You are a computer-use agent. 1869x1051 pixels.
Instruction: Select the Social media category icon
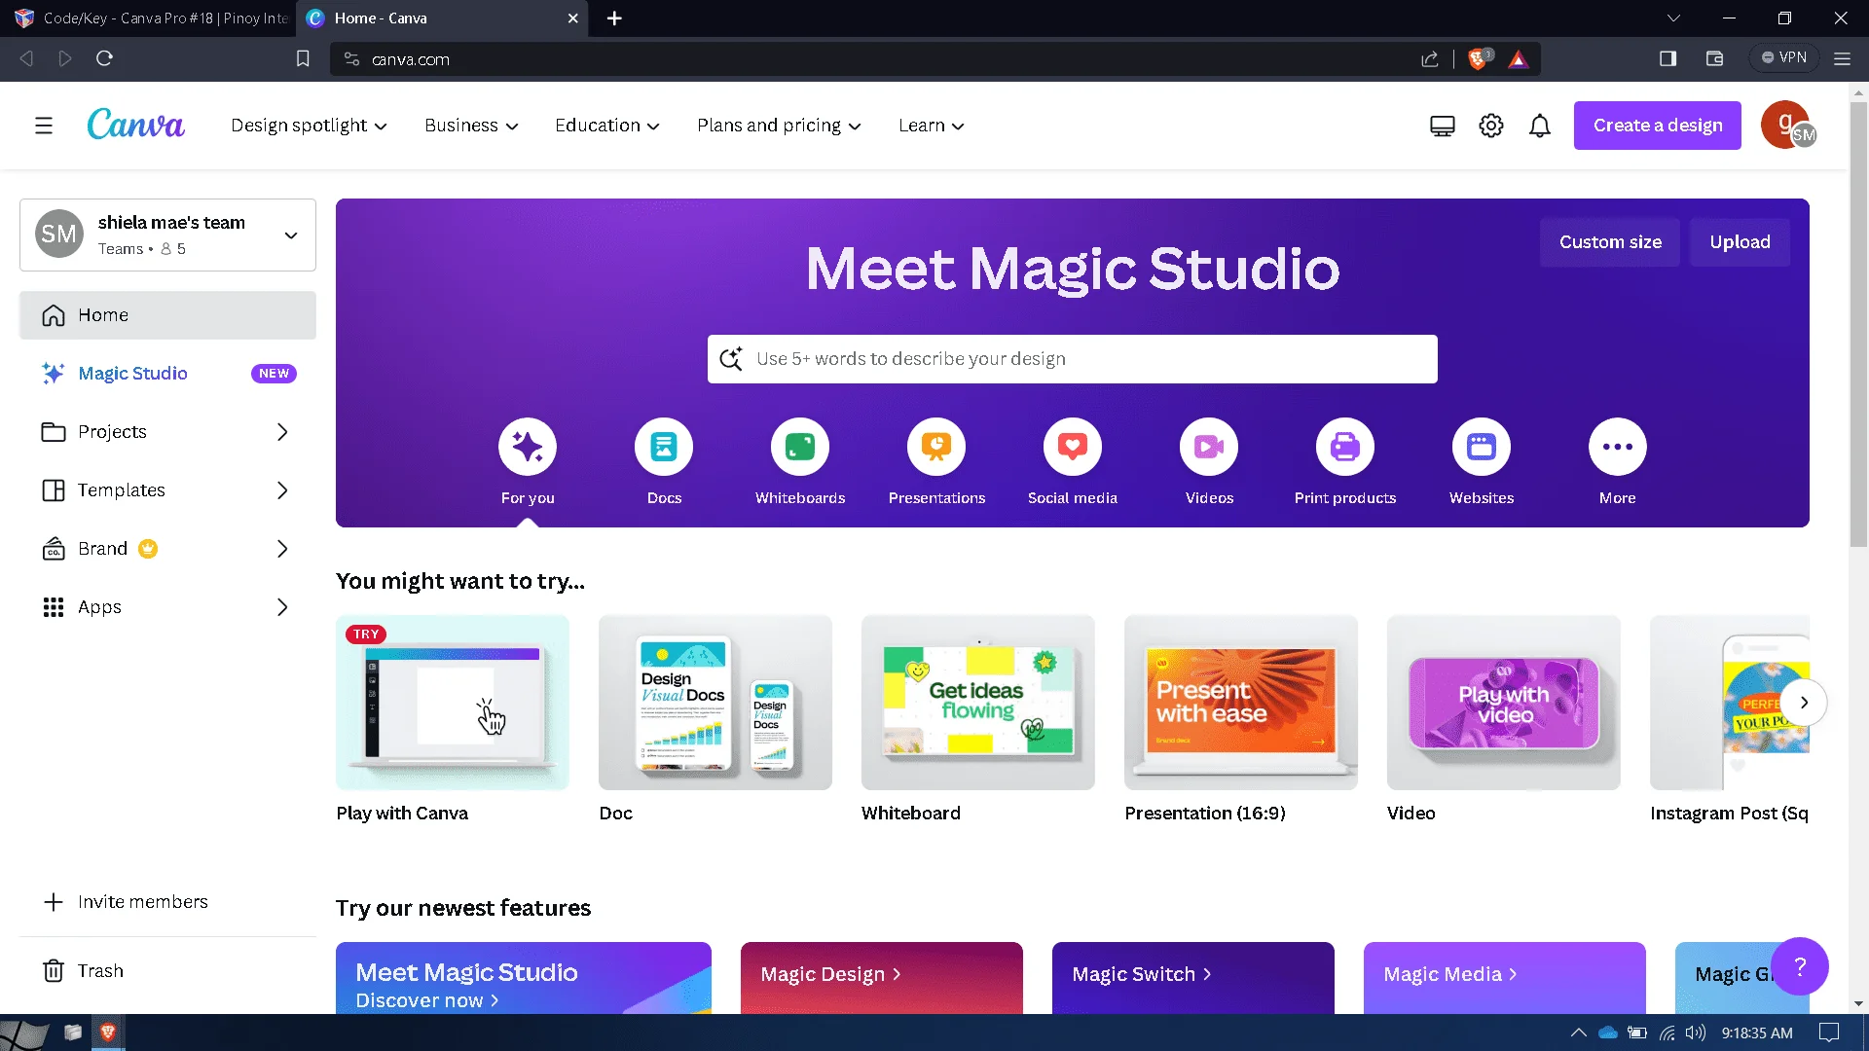[1073, 447]
